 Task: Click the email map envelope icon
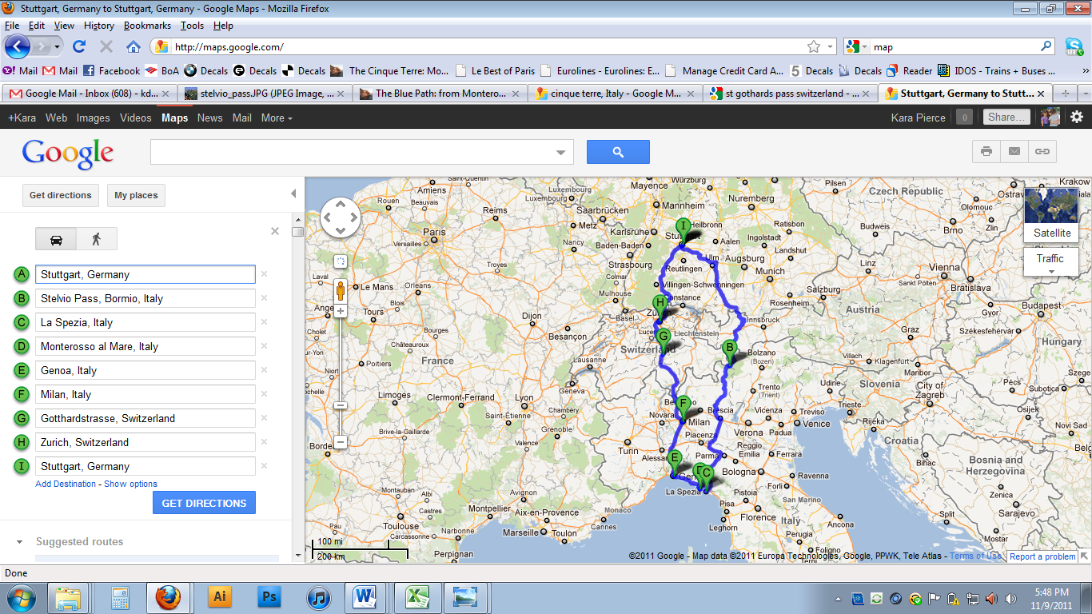1014,151
